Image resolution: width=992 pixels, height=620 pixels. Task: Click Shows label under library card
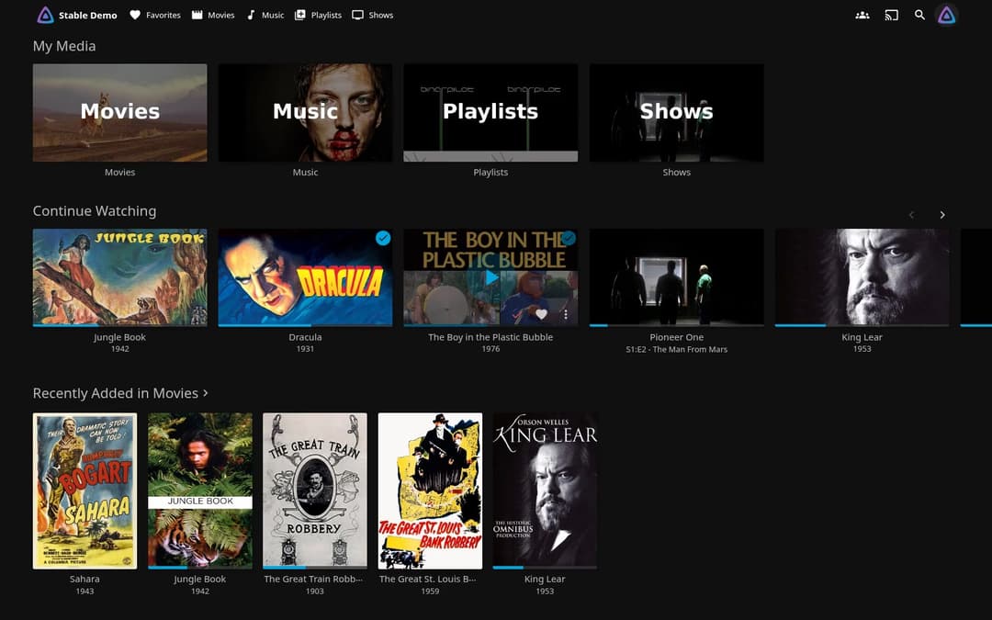pyautogui.click(x=676, y=172)
